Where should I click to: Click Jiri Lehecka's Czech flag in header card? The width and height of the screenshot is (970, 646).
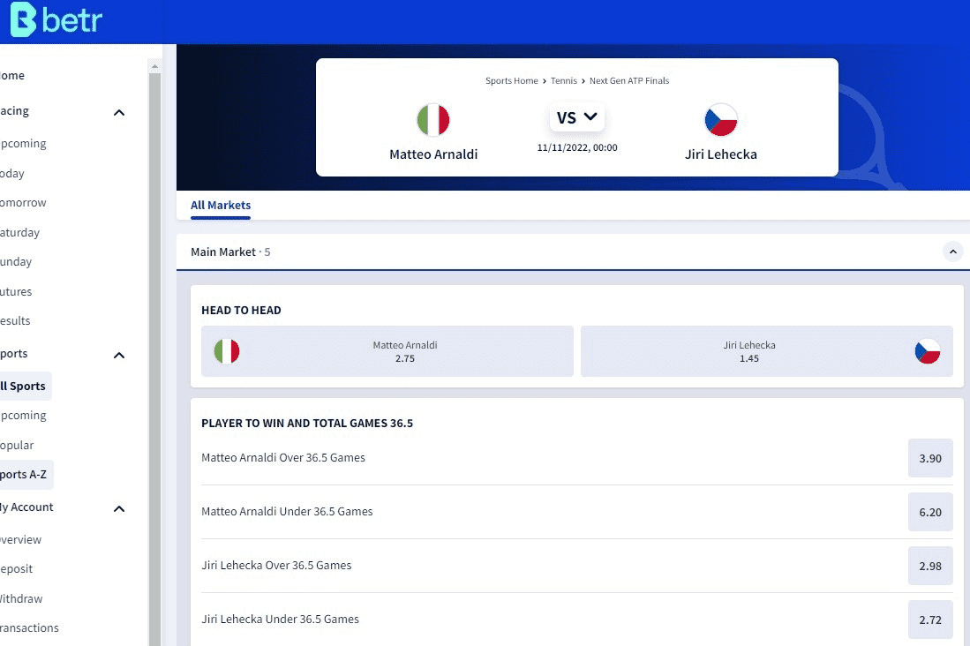click(x=721, y=120)
